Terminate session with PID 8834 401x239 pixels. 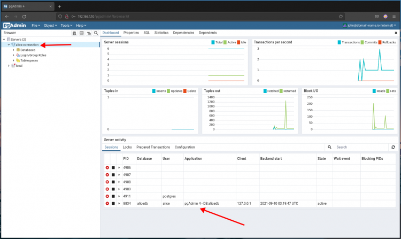pyautogui.click(x=107, y=204)
